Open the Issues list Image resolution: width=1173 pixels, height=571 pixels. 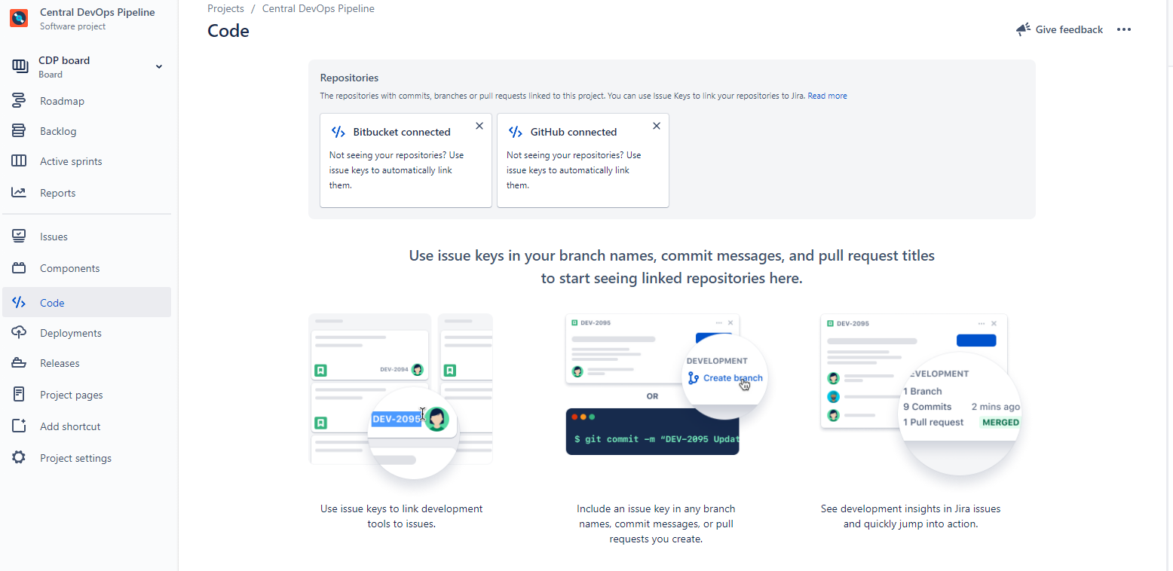coord(54,236)
